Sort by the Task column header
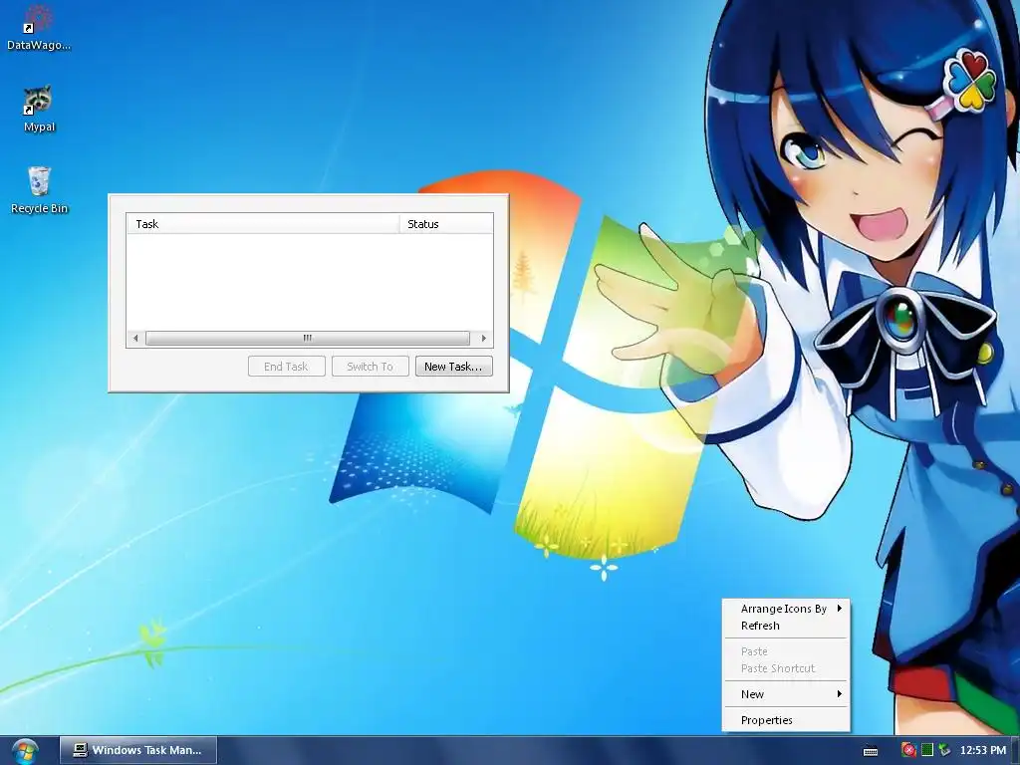 pyautogui.click(x=263, y=224)
